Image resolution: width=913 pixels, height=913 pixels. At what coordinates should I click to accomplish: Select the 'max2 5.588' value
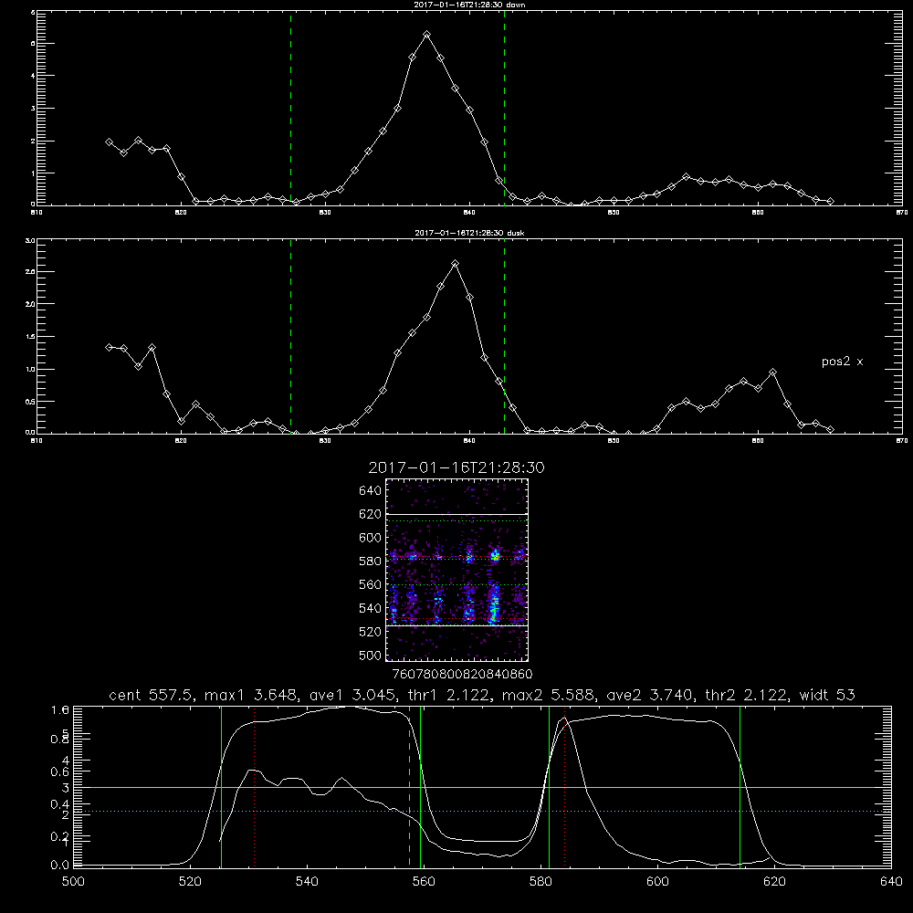pos(549,695)
